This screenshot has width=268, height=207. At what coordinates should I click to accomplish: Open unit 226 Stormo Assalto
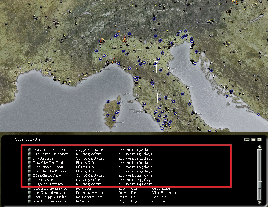point(50,201)
